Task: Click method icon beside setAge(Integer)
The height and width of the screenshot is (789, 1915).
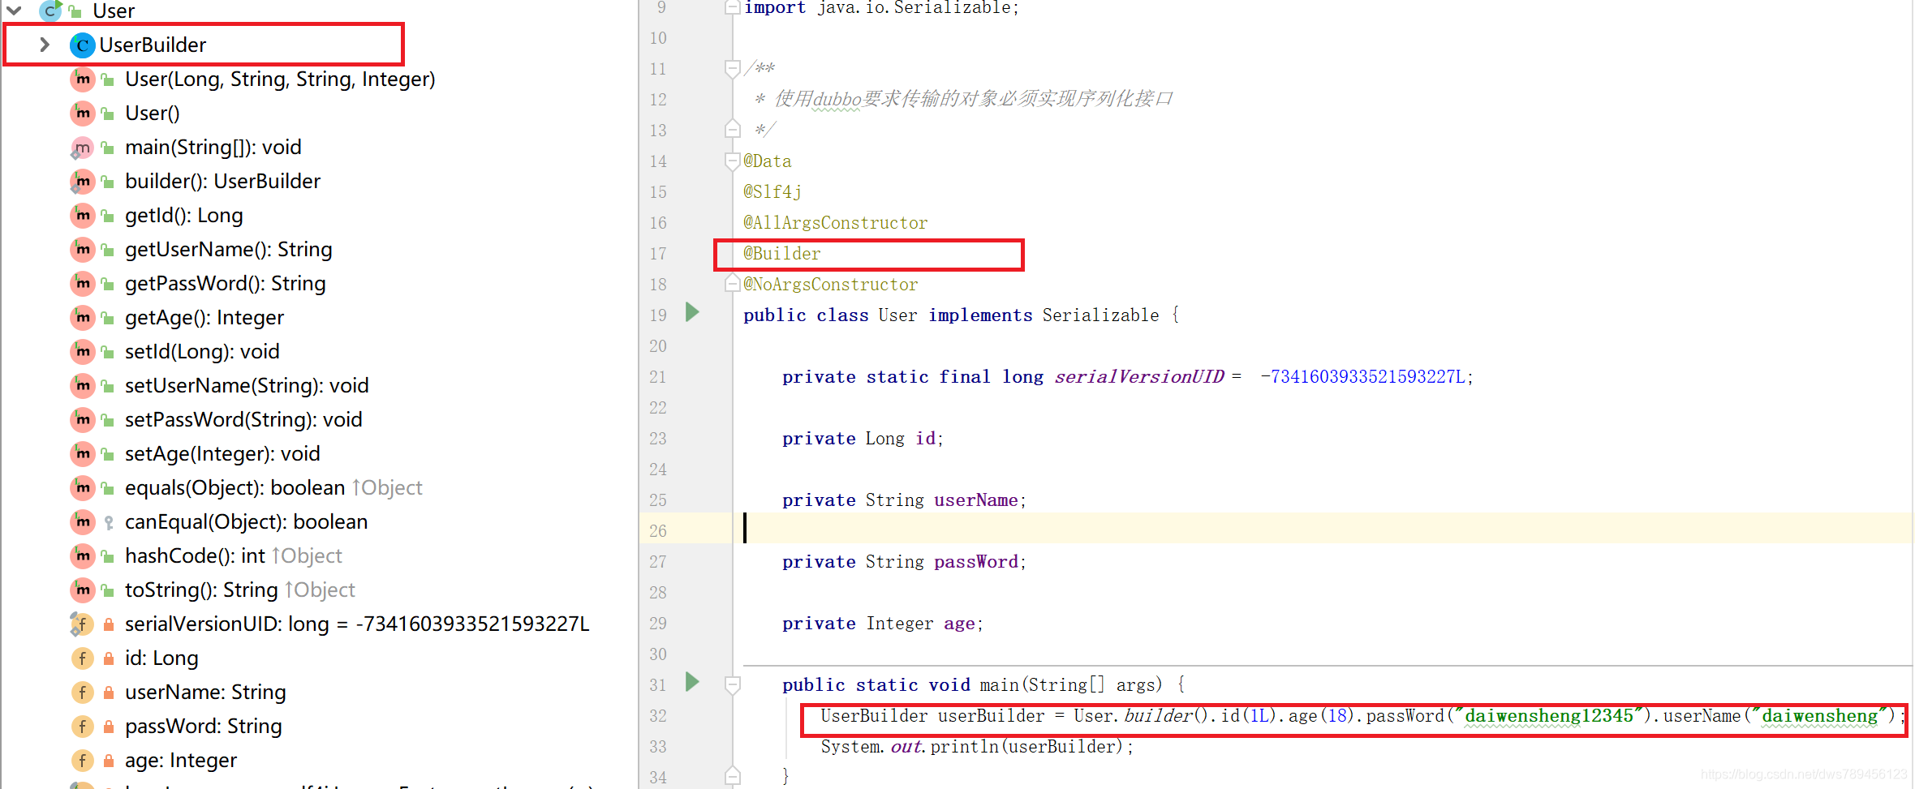Action: tap(82, 453)
